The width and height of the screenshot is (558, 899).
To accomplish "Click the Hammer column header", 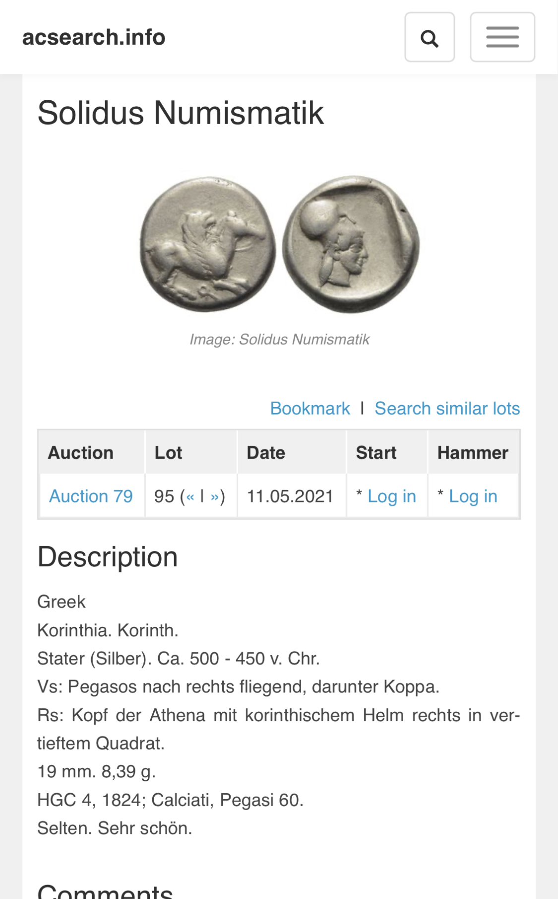I will (473, 453).
